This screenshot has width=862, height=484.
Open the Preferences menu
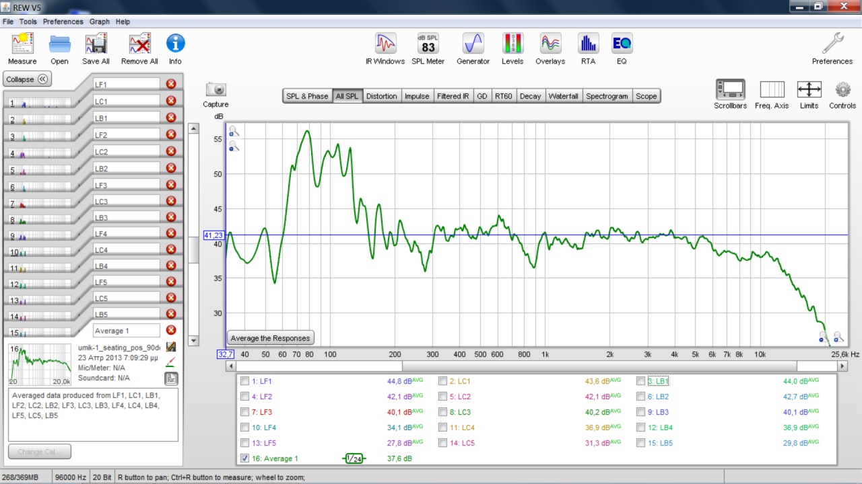[63, 22]
